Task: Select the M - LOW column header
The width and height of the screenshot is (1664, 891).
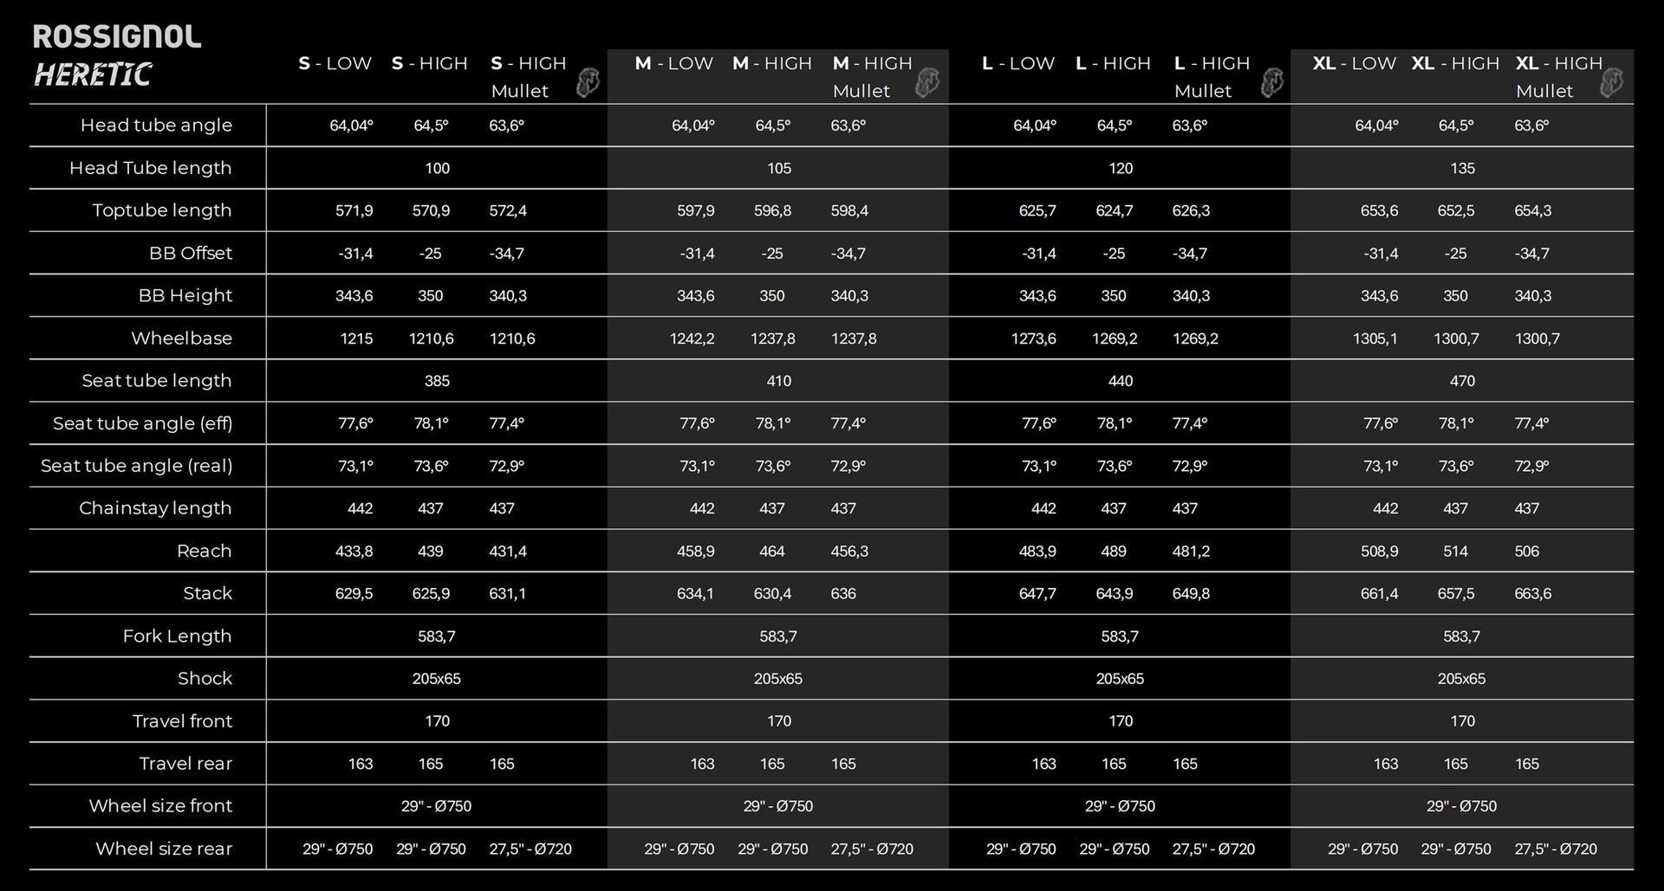Action: 673,63
